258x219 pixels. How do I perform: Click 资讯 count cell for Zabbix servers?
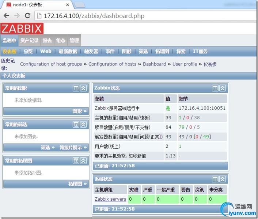tap(200, 199)
